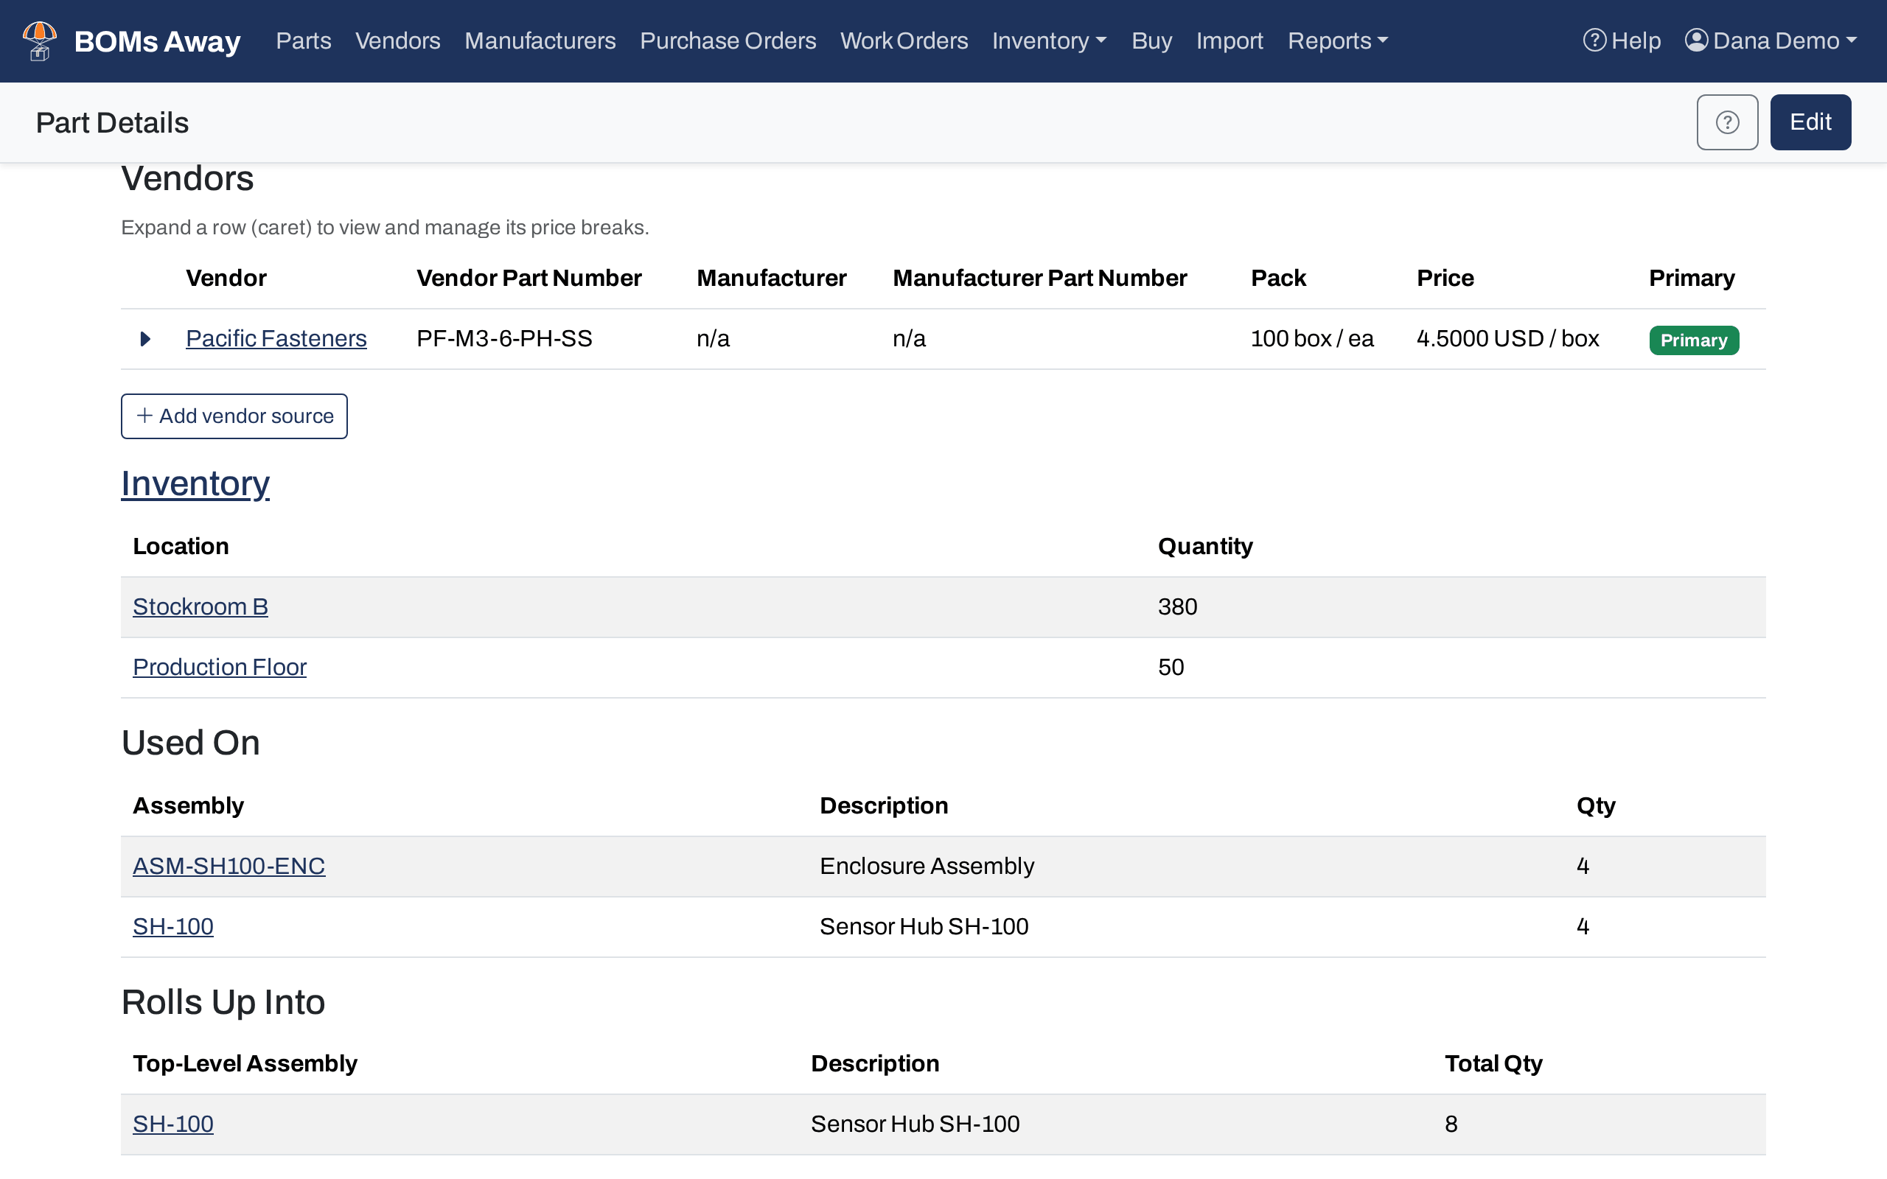Open Help from the top bar
Viewport: 1887px width, 1179px height.
point(1622,41)
